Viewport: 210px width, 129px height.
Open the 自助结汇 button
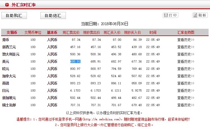[x=53, y=15]
